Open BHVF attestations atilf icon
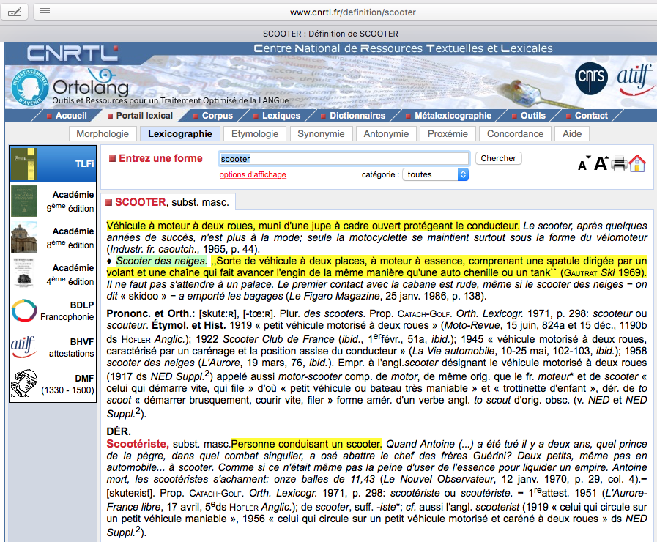 pos(23,347)
